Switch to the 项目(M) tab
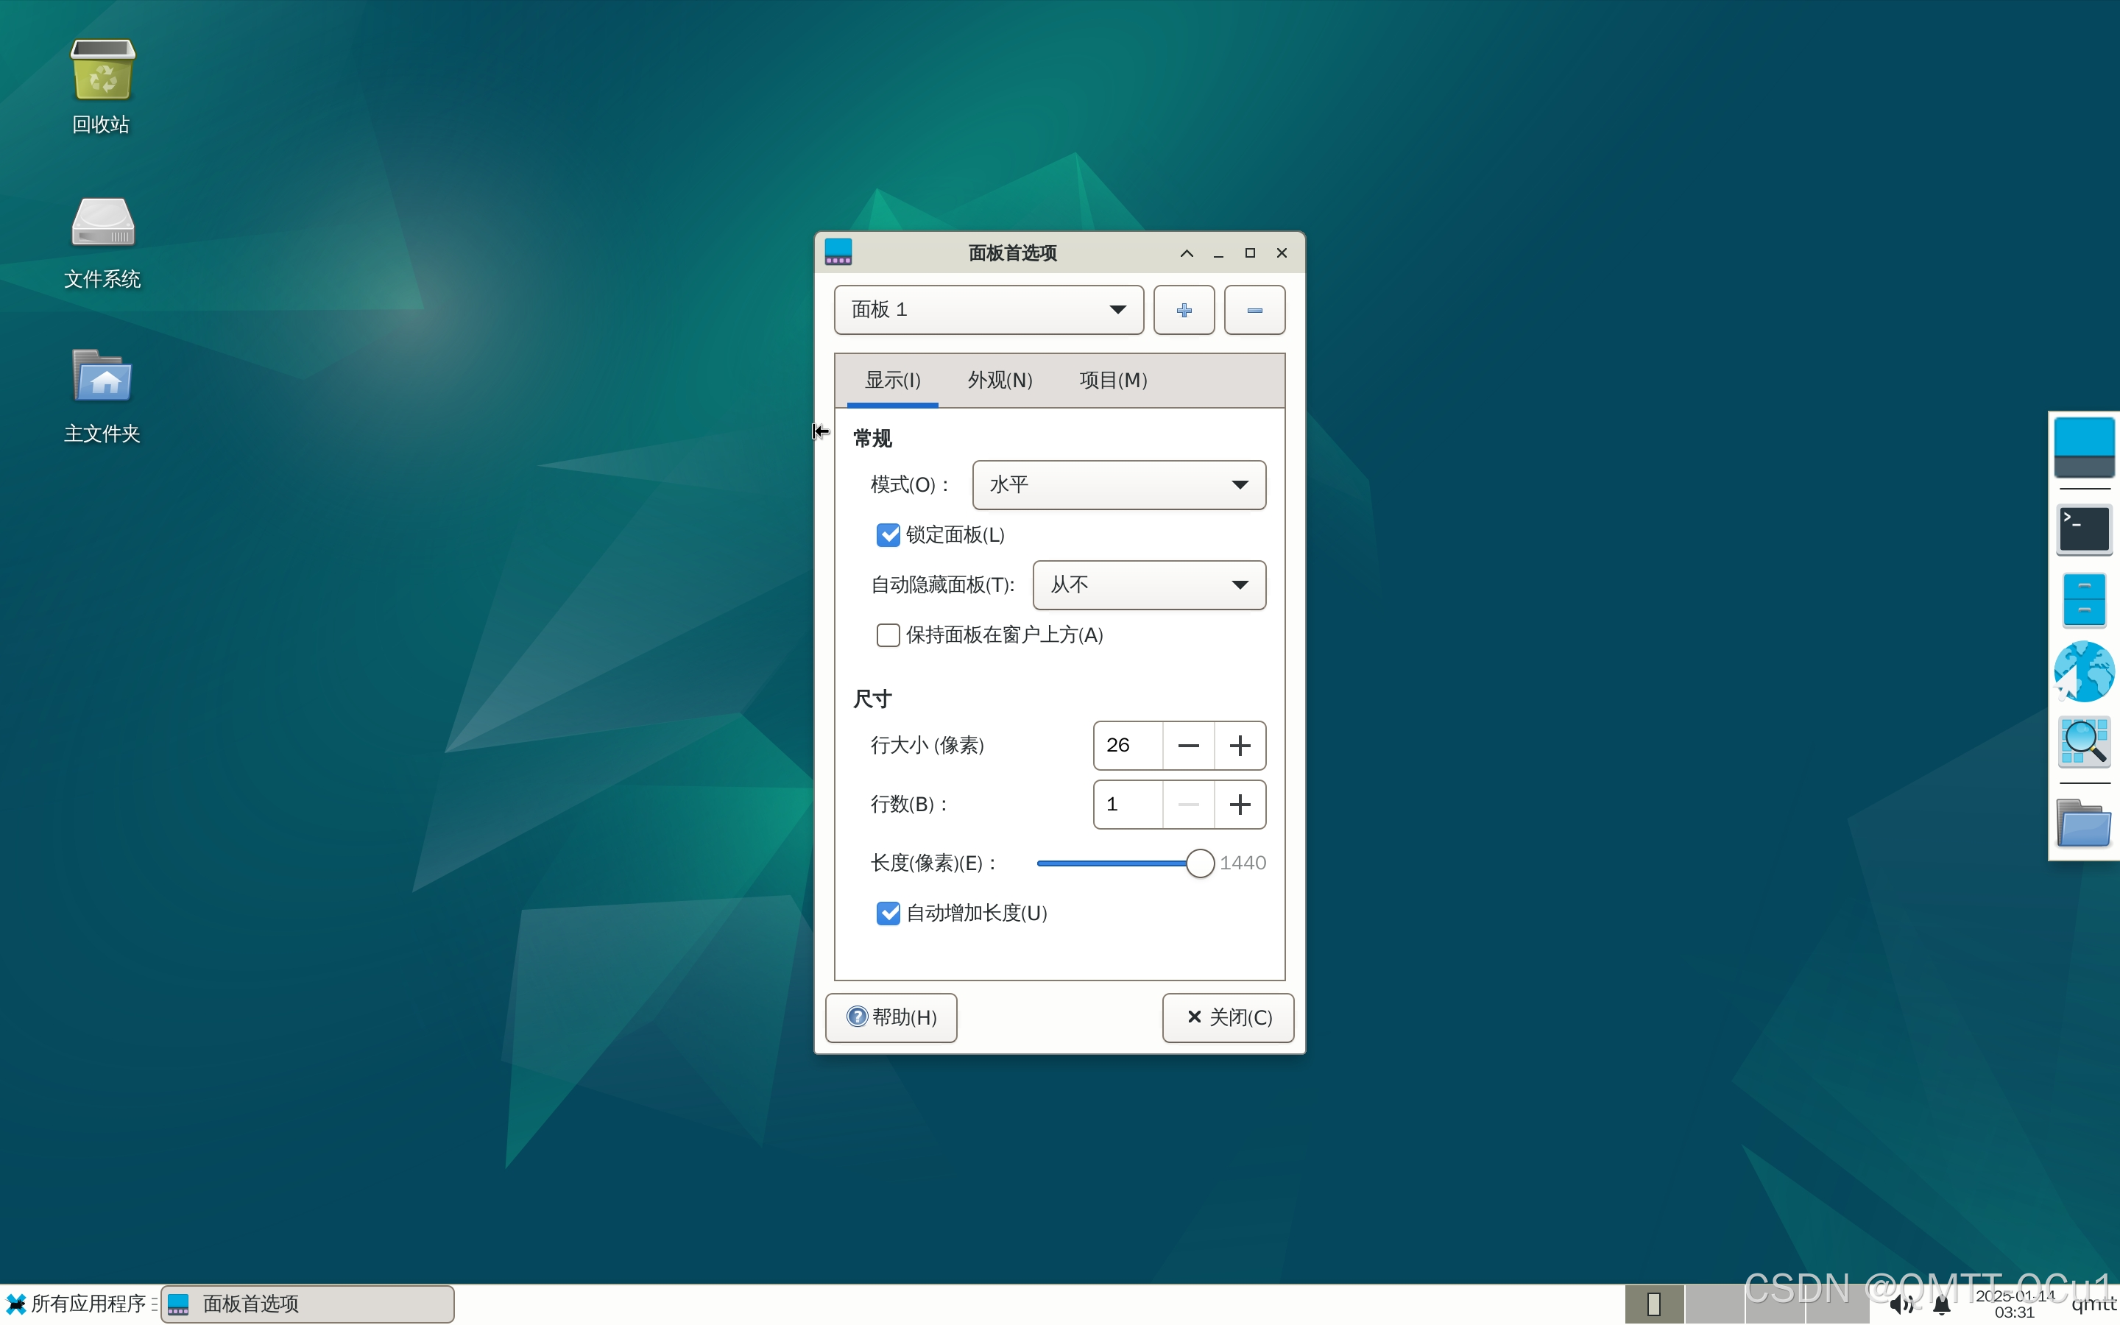The width and height of the screenshot is (2120, 1325). tap(1112, 381)
